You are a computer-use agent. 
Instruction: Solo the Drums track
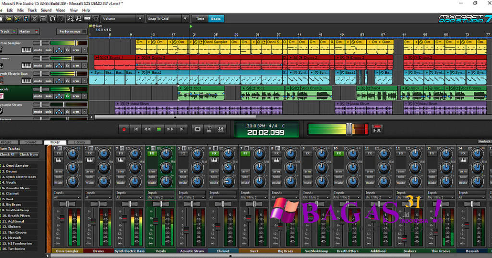click(x=49, y=65)
